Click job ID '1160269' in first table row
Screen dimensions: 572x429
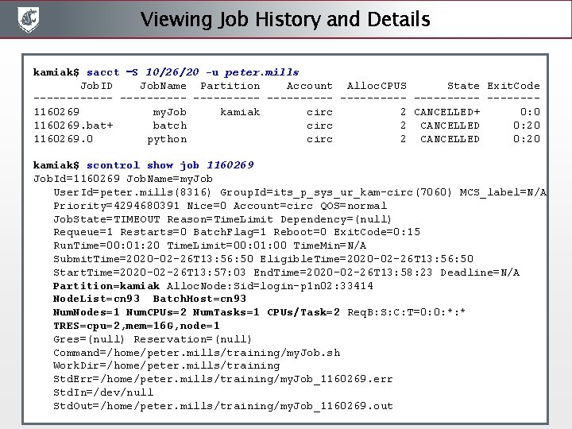click(x=56, y=112)
